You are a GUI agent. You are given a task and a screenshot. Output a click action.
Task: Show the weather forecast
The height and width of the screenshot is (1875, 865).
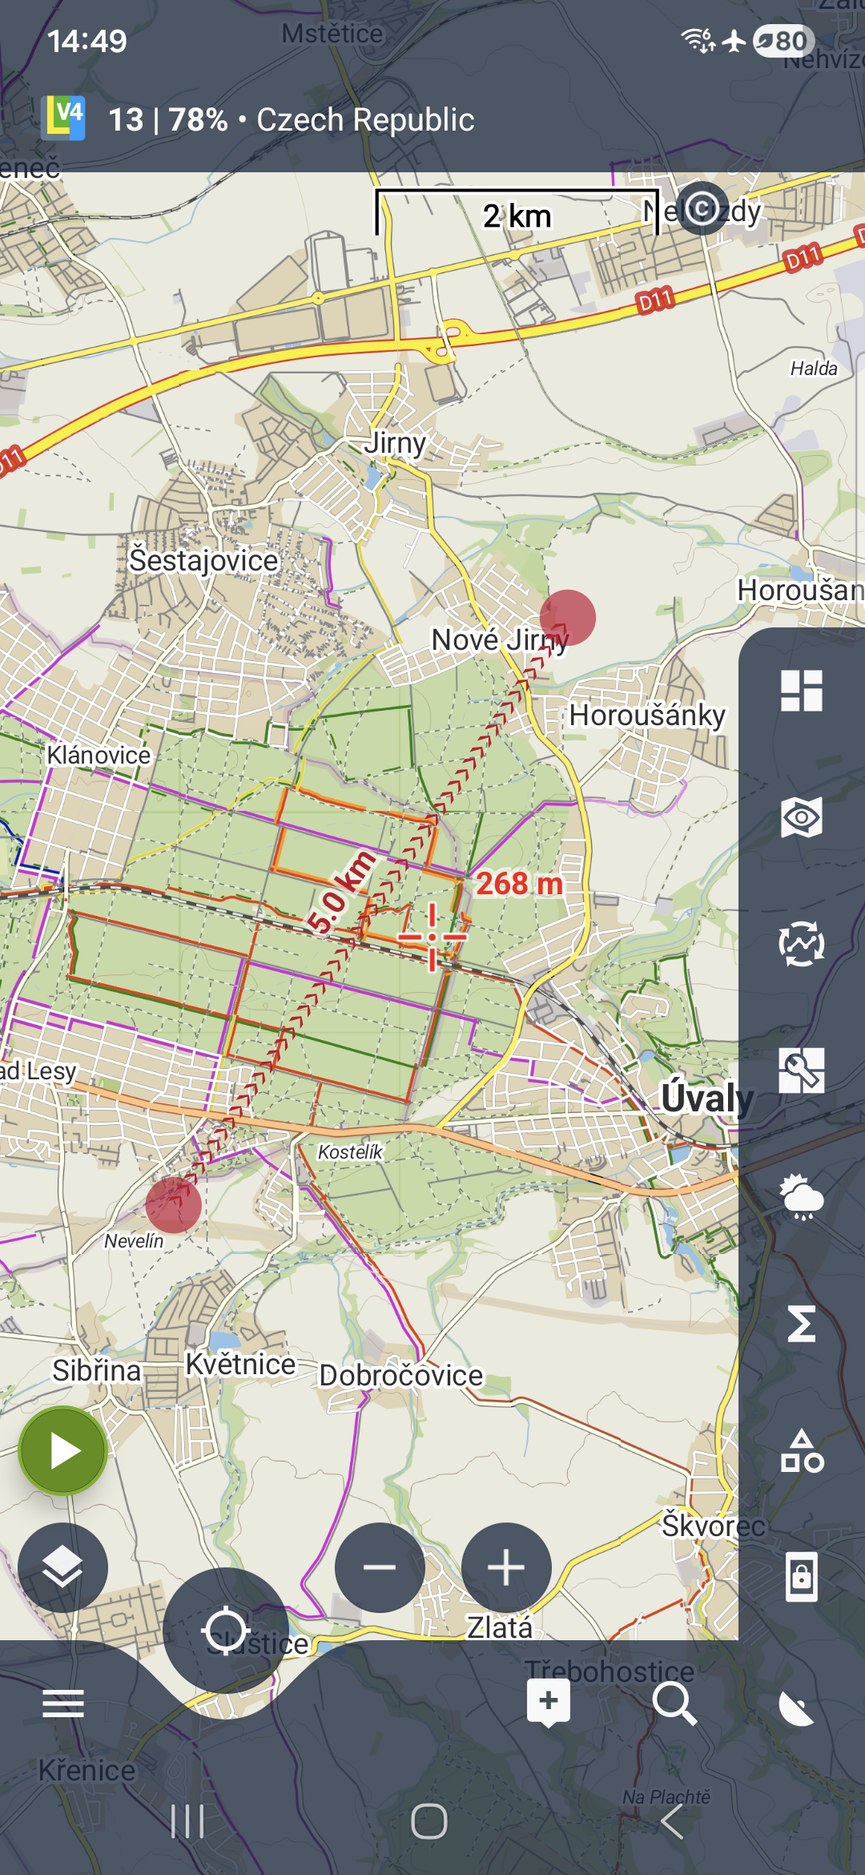[x=802, y=1197]
